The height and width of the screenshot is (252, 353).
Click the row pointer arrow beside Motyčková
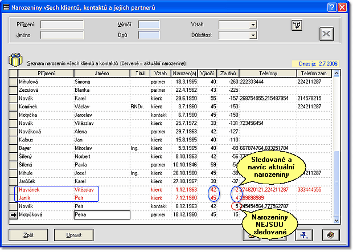13,215
